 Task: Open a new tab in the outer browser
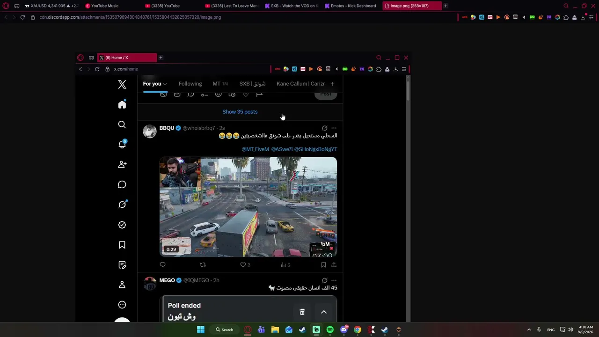(446, 6)
